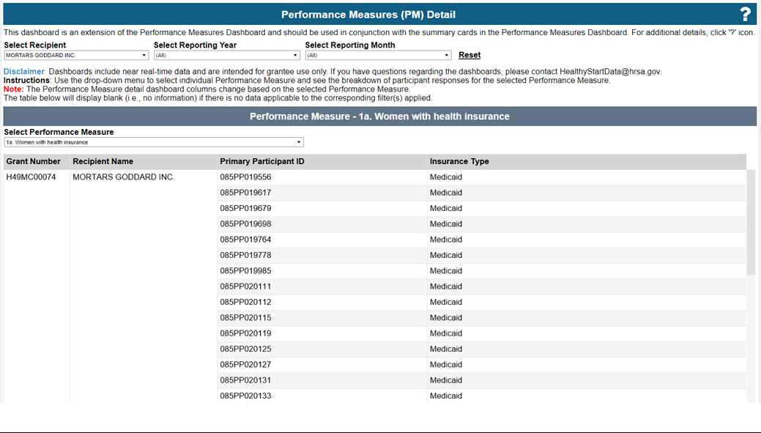Screen dimensions: 761x433
Task: Click the Performance Measures (PM) Detail title
Action: click(368, 15)
